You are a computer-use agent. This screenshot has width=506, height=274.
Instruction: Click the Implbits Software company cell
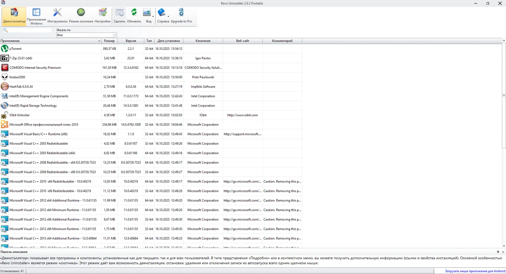[x=203, y=86]
